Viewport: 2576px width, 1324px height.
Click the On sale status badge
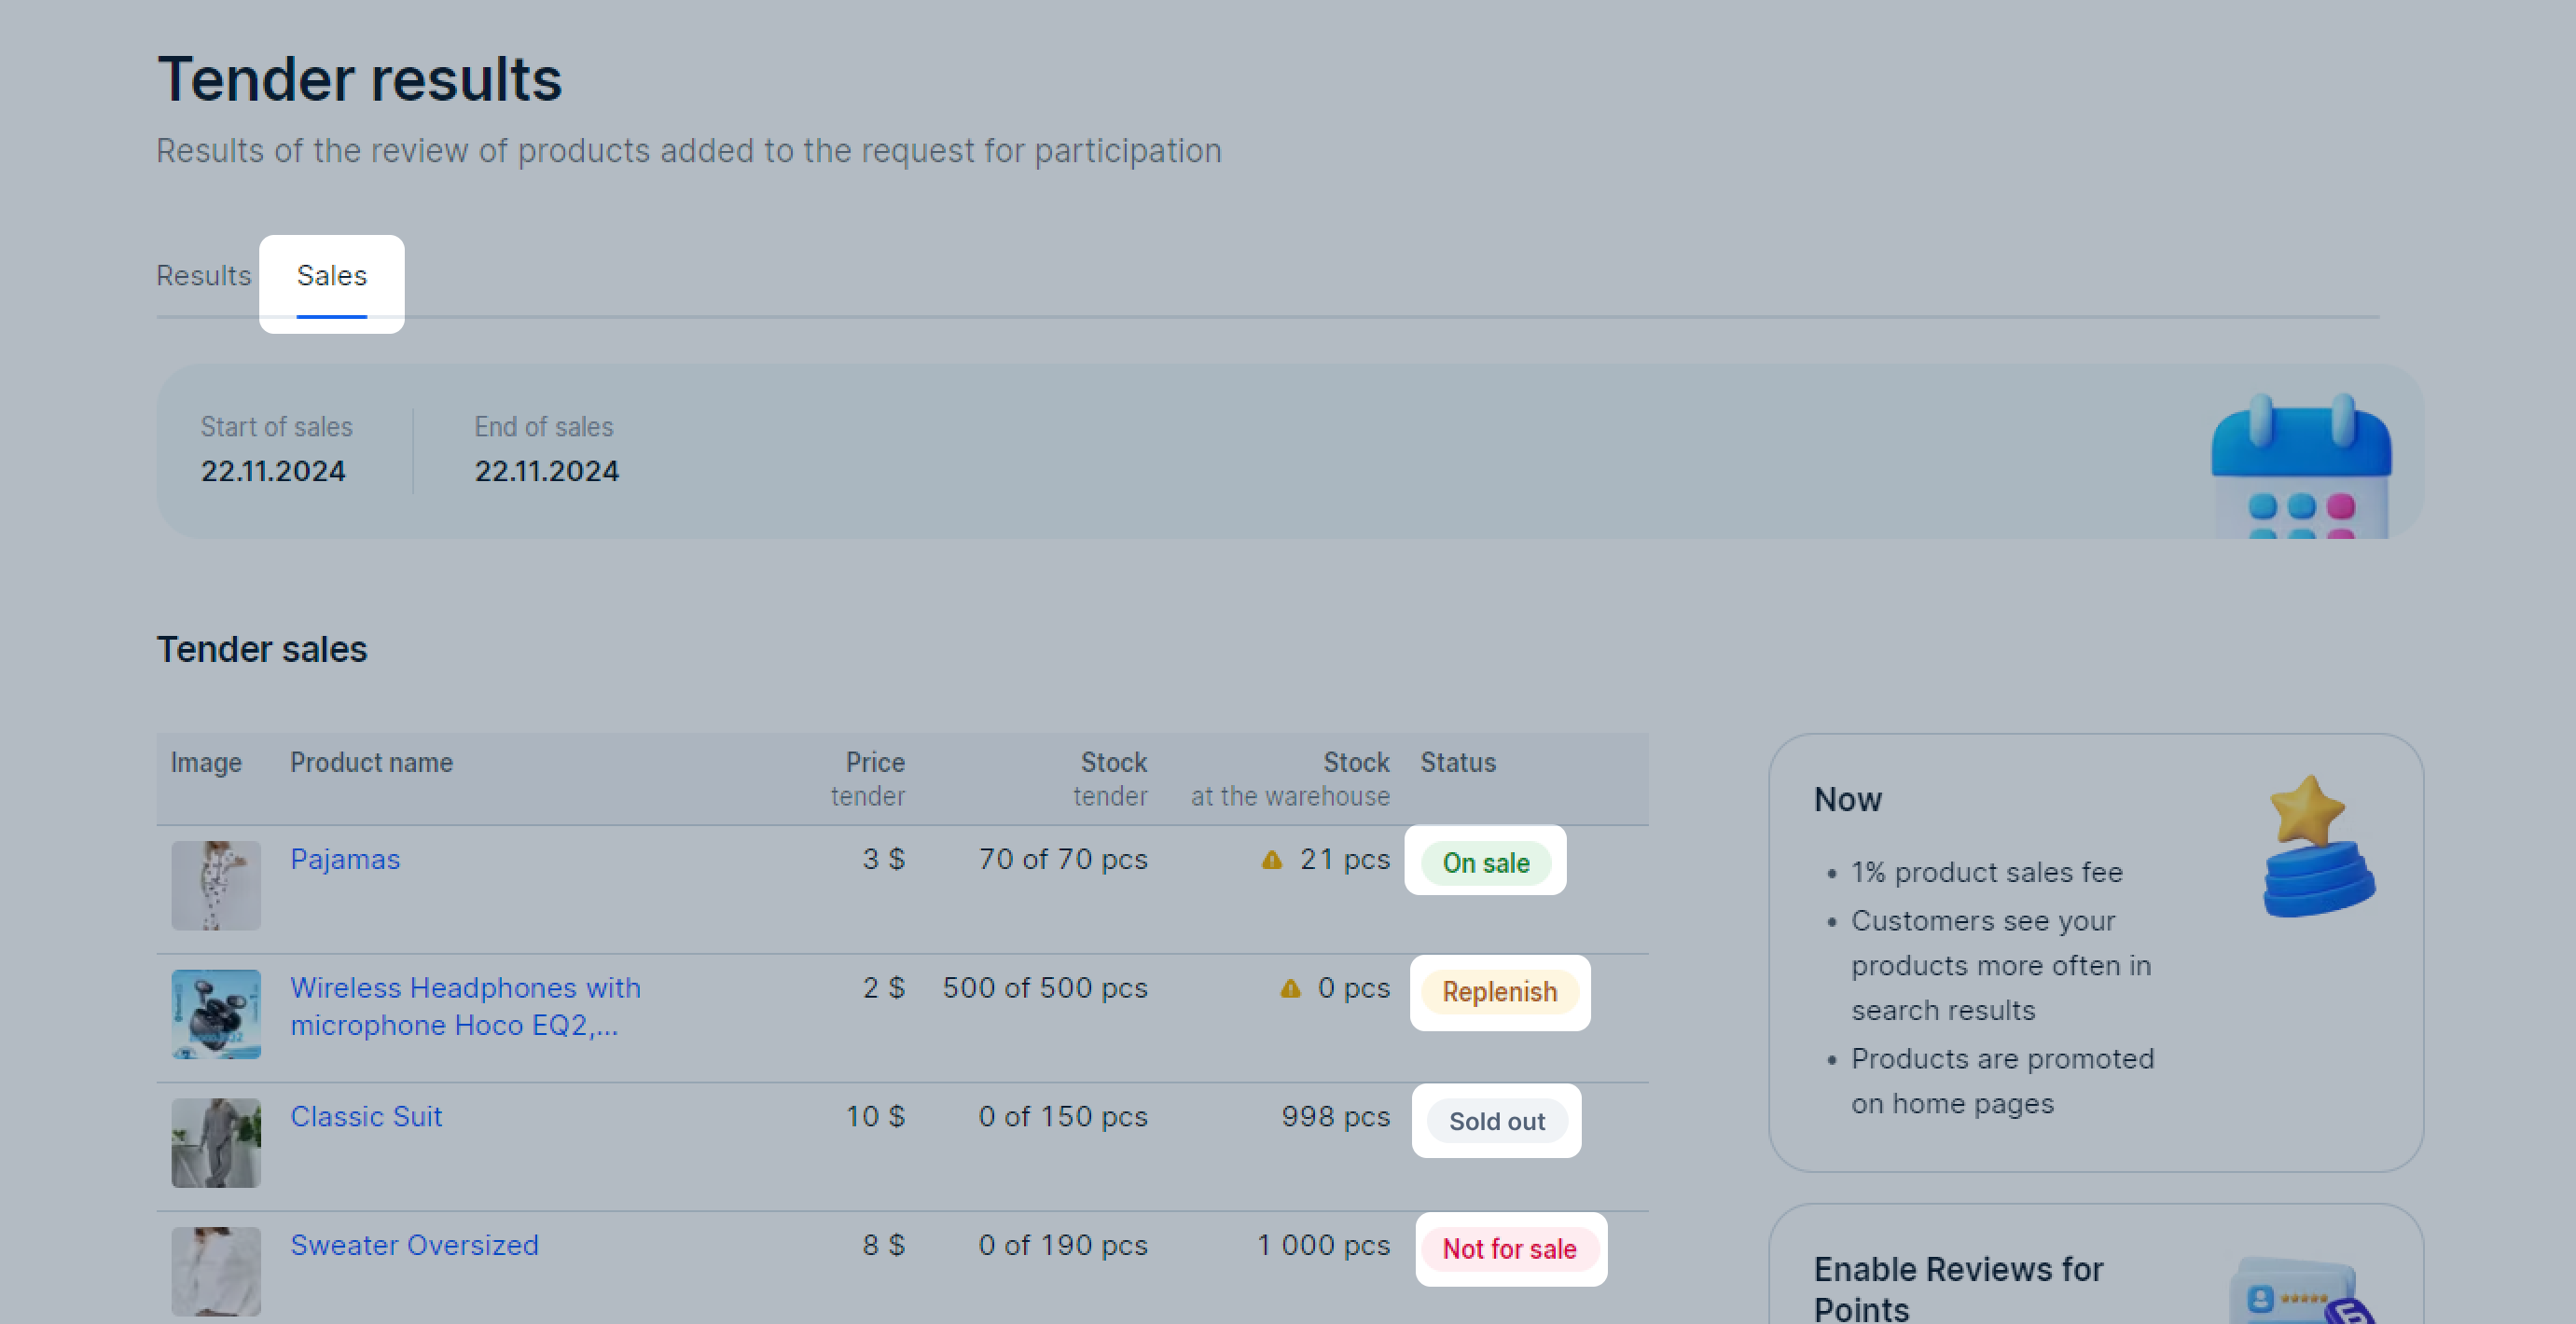[x=1485, y=862]
